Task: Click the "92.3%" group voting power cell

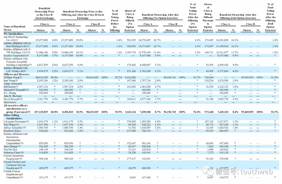Action: (x=275, y=112)
